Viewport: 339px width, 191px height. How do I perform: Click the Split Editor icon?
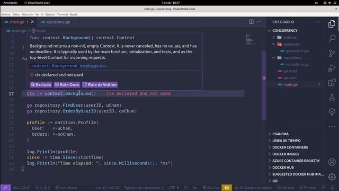tap(251, 22)
